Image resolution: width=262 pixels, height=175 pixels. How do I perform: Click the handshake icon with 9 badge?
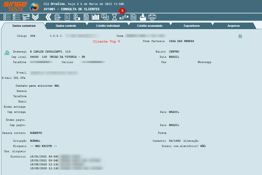coord(124,17)
